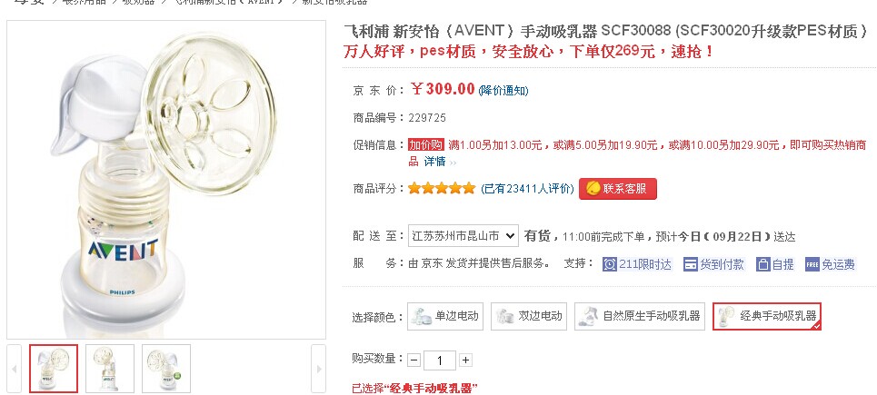Viewport: 877px width, 395px height.
Task: Choose 自然原生手动吸乳器 option
Action: pyautogui.click(x=639, y=316)
